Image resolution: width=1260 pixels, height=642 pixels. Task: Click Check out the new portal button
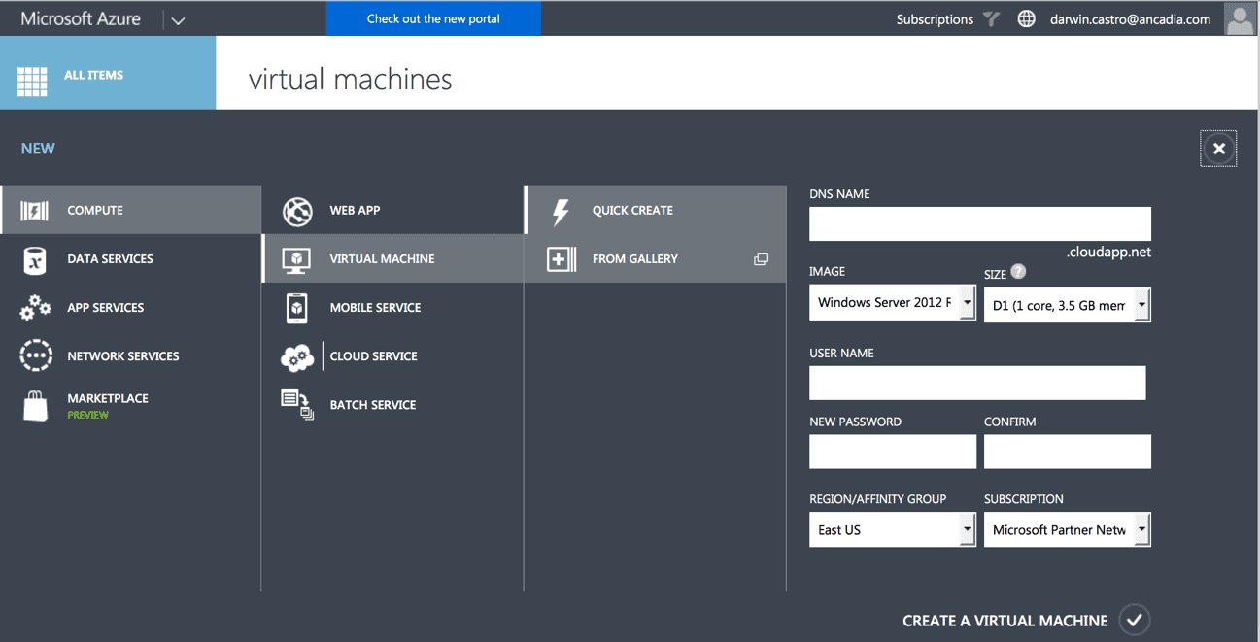point(433,18)
